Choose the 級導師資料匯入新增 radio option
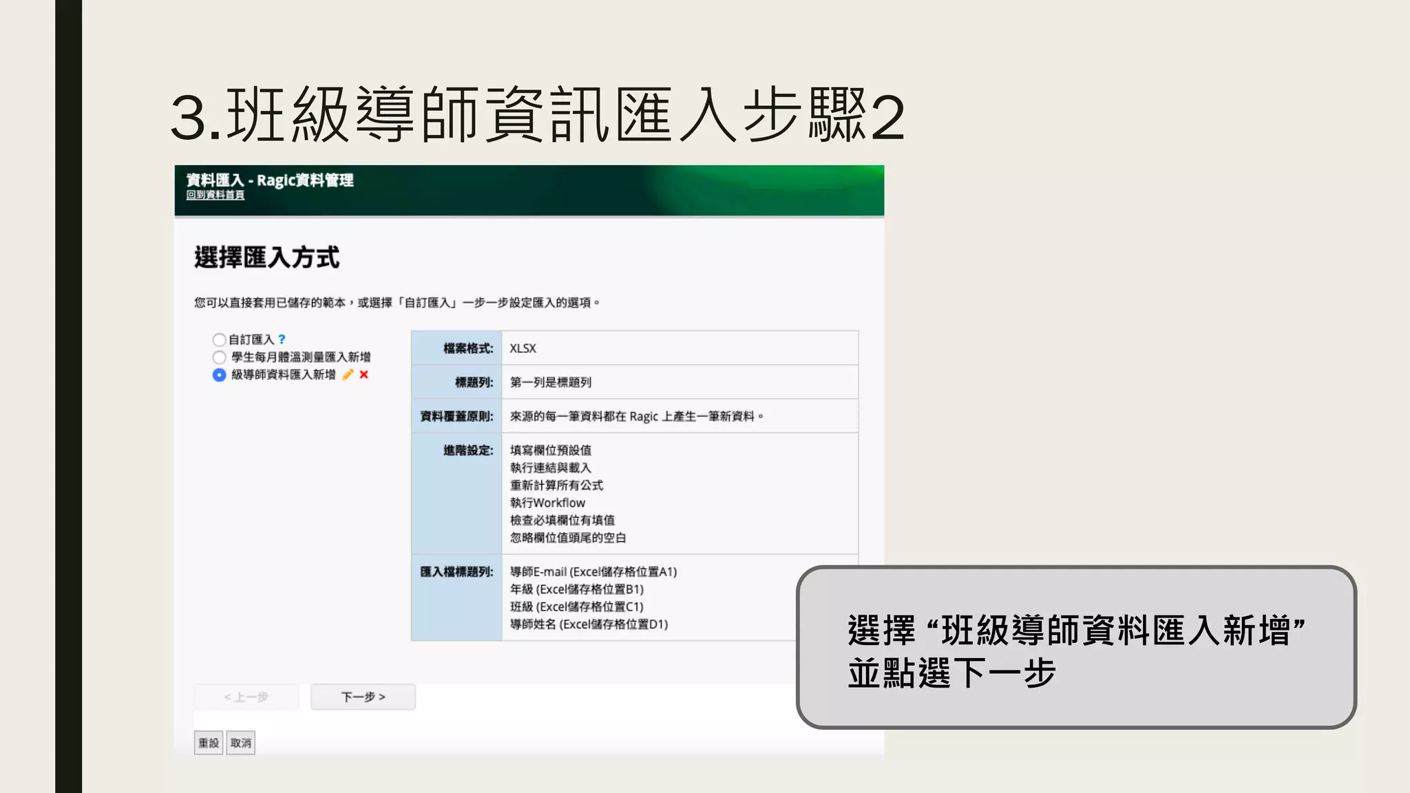 (x=219, y=375)
